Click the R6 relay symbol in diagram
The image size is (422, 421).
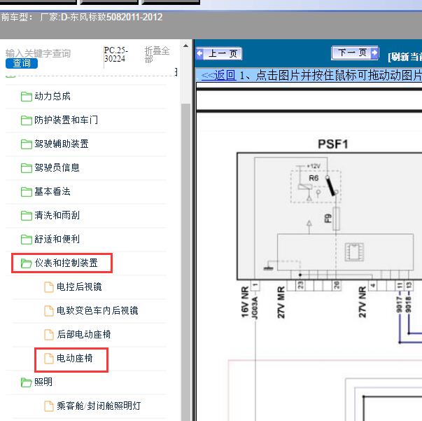click(316, 186)
